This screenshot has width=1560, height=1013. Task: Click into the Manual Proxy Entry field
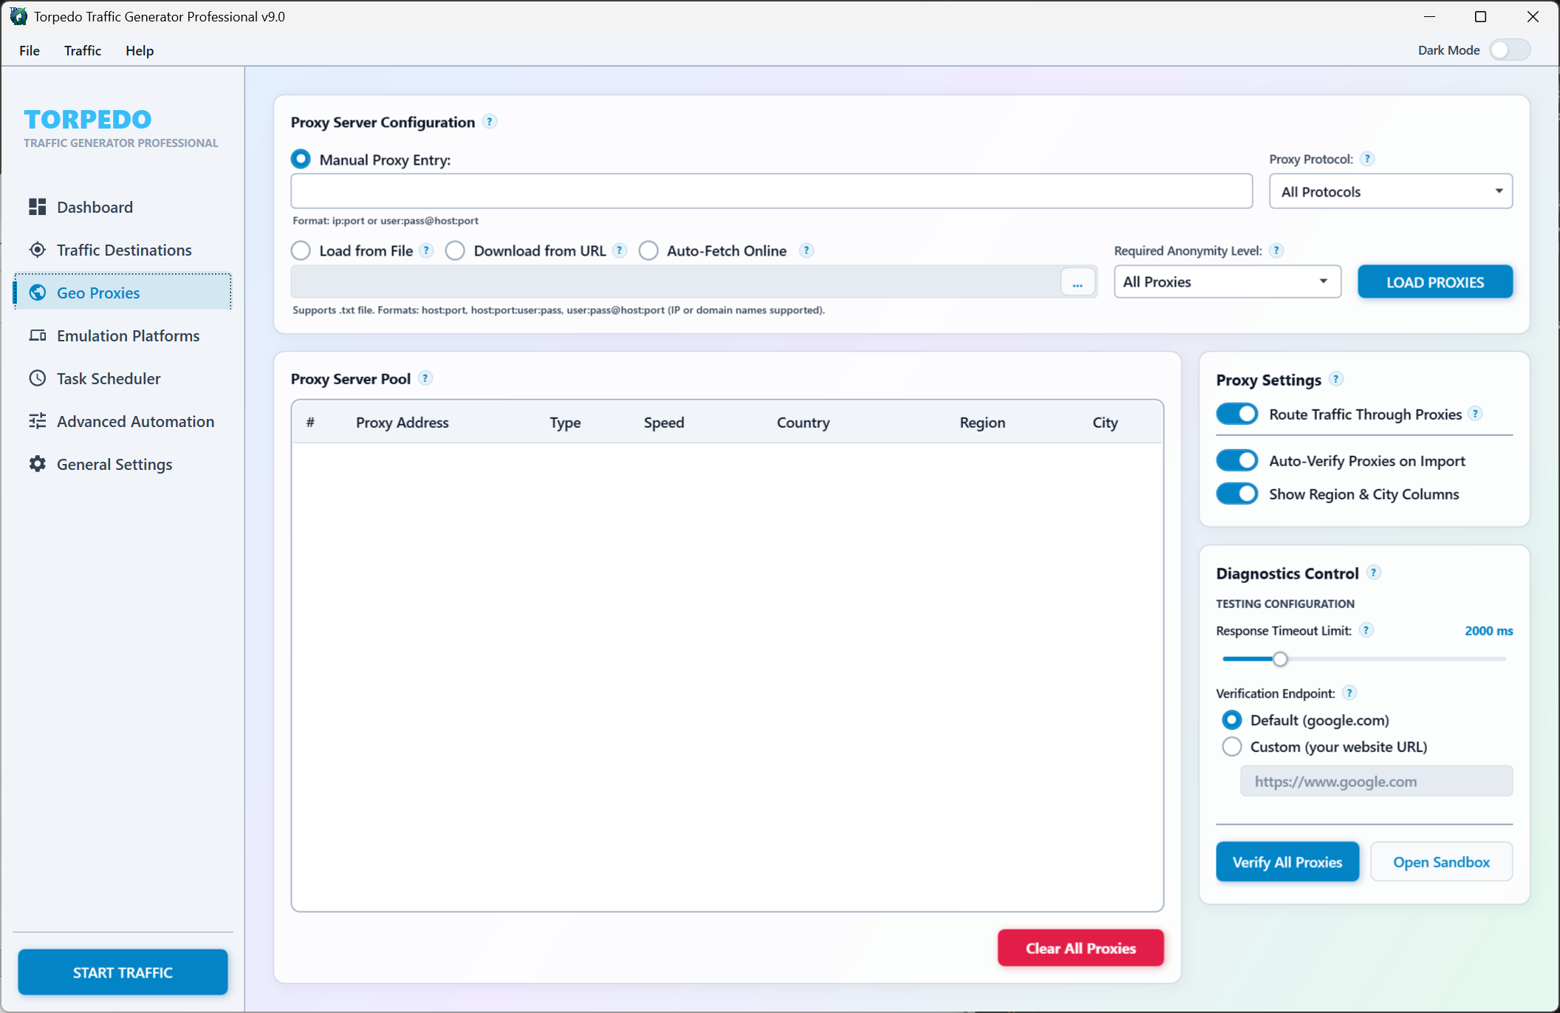pyautogui.click(x=772, y=191)
